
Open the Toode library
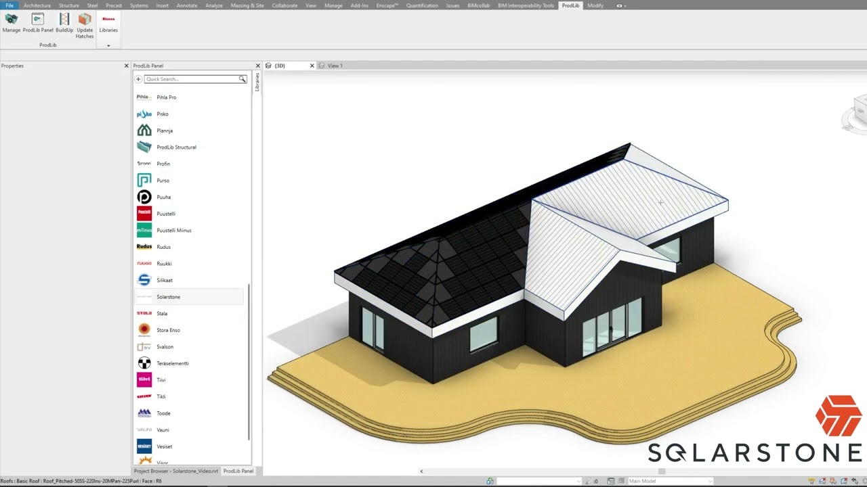(x=189, y=413)
